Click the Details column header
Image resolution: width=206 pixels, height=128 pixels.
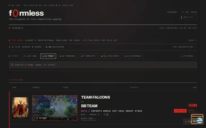pos(134,88)
